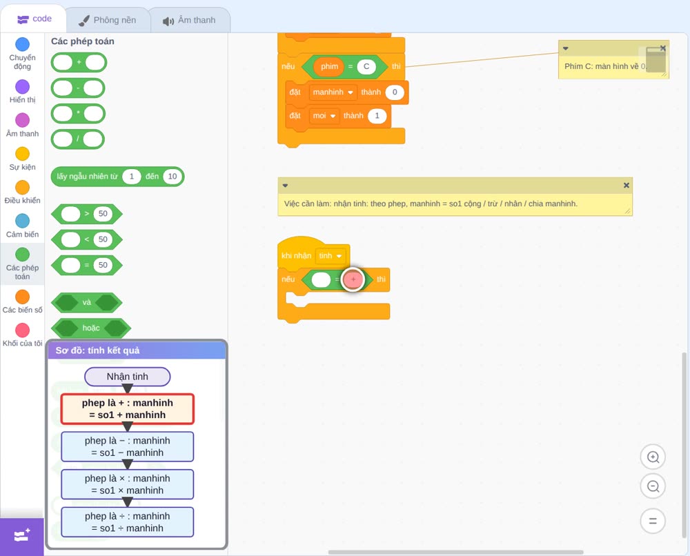Screen dimensions: 690x556
Task: Click the 'C' input in the phim condition
Action: coord(366,66)
